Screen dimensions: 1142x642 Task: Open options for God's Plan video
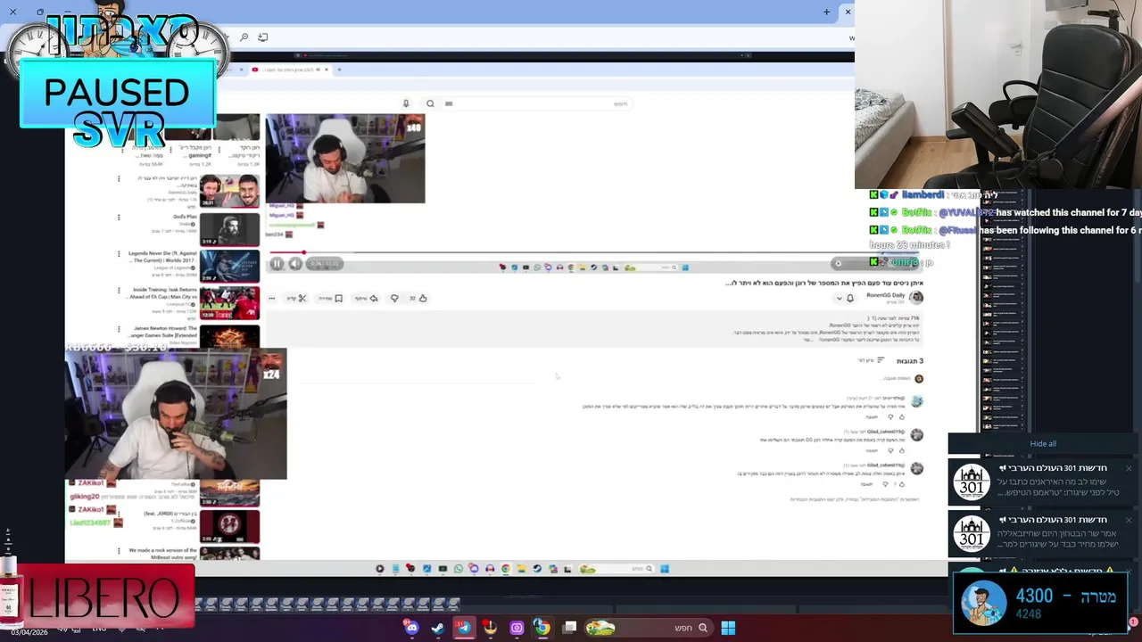click(x=119, y=217)
